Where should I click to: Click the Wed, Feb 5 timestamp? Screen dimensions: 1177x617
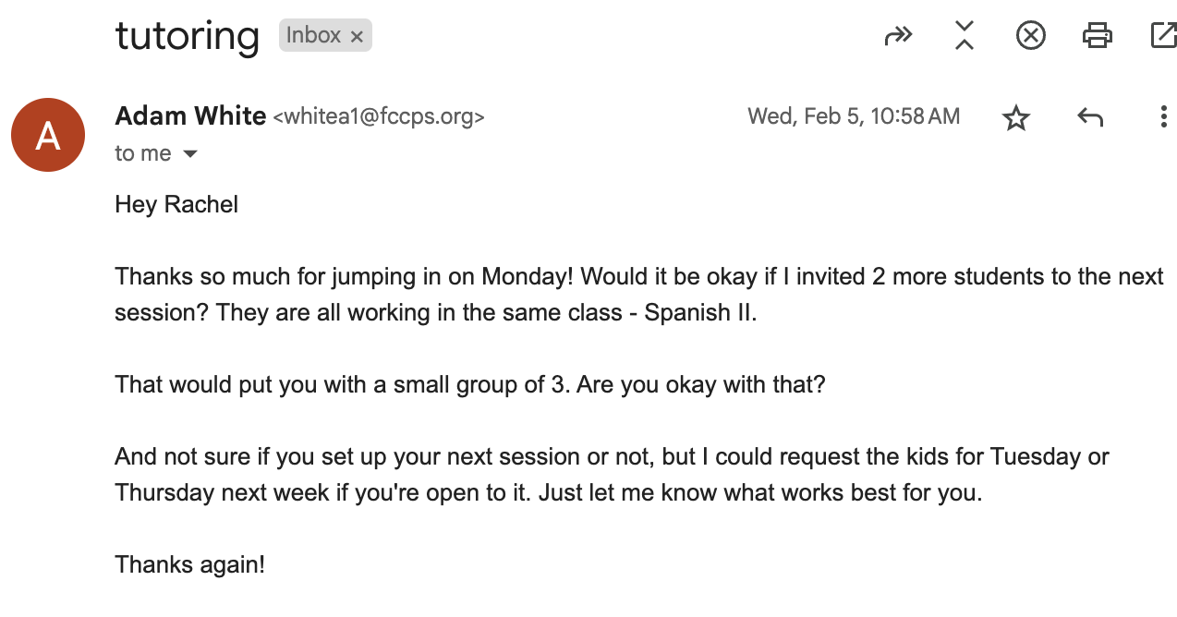click(853, 116)
